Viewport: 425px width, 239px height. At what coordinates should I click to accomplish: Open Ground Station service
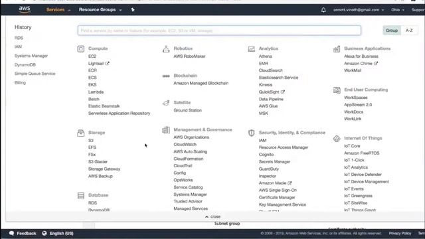point(187,110)
